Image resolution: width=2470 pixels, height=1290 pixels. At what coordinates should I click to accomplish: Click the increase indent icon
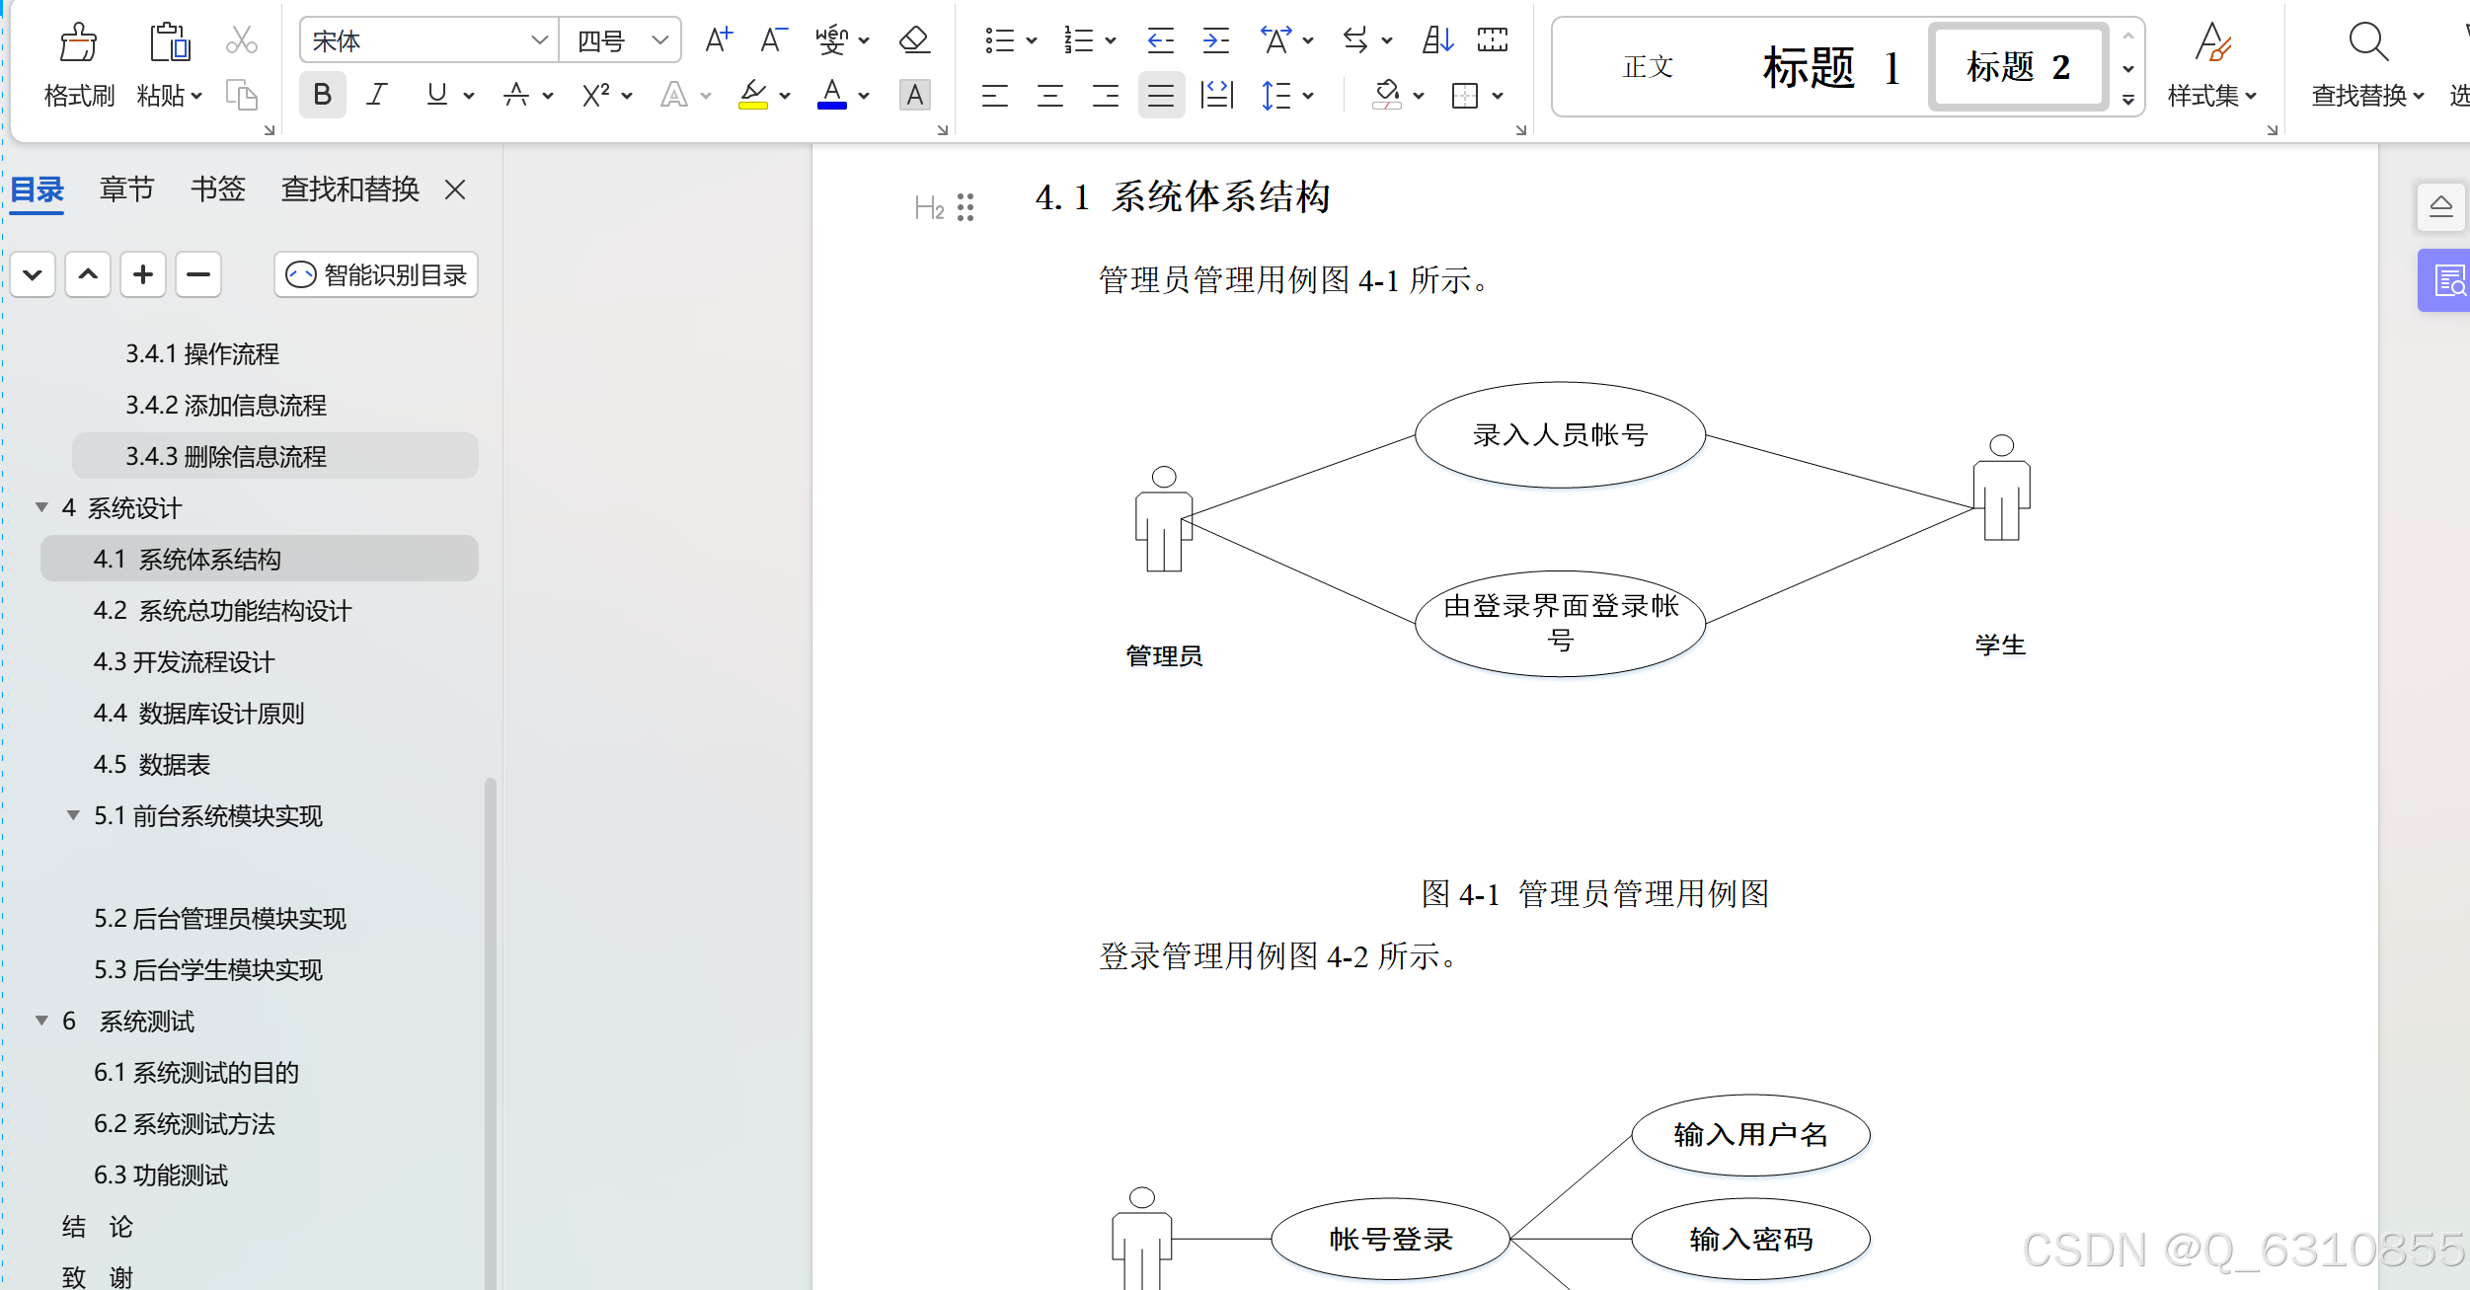[1215, 40]
